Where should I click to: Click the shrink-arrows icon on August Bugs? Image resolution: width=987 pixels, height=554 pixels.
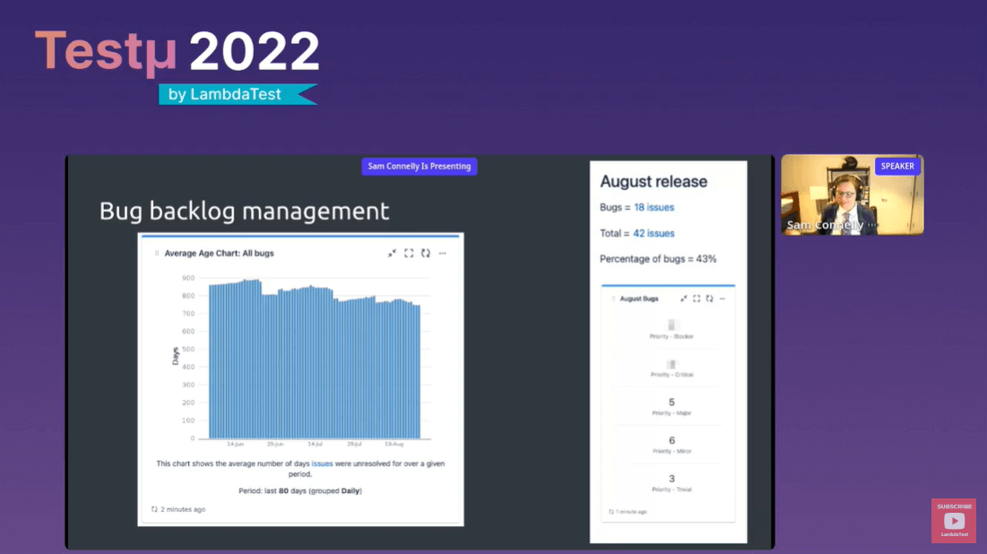click(x=684, y=298)
